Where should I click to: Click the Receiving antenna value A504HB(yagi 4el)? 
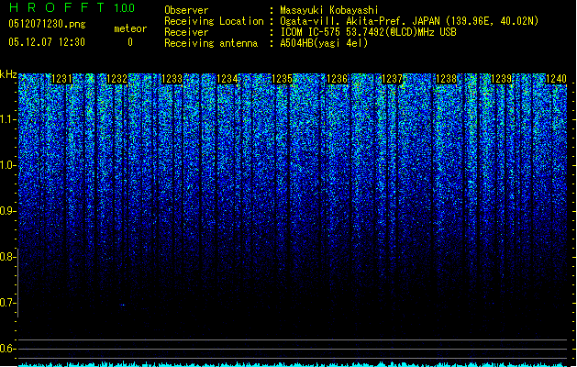[324, 43]
